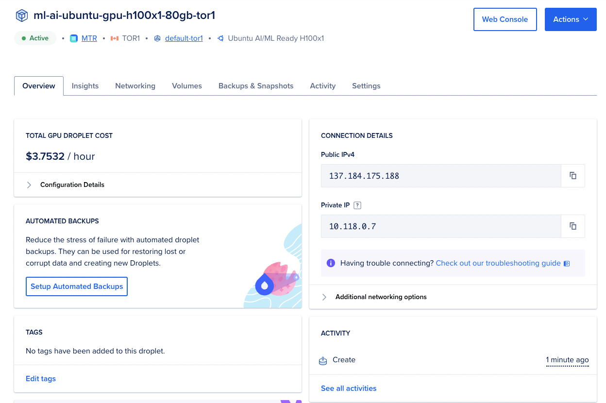Click the Edit tags link
Viewport: 606px width, 403px height.
coord(41,379)
